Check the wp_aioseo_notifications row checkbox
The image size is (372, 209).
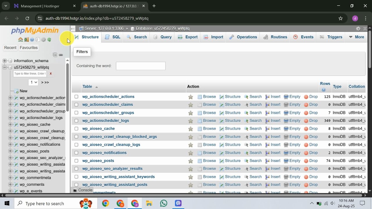point(76,153)
